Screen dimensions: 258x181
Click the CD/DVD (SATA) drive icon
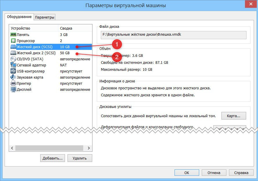pyautogui.click(x=13, y=59)
